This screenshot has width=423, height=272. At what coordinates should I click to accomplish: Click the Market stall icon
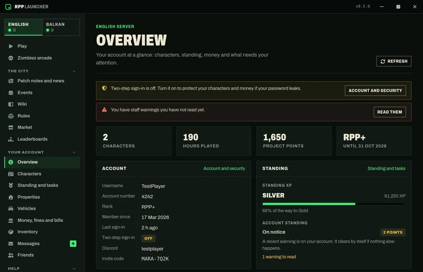point(11,128)
